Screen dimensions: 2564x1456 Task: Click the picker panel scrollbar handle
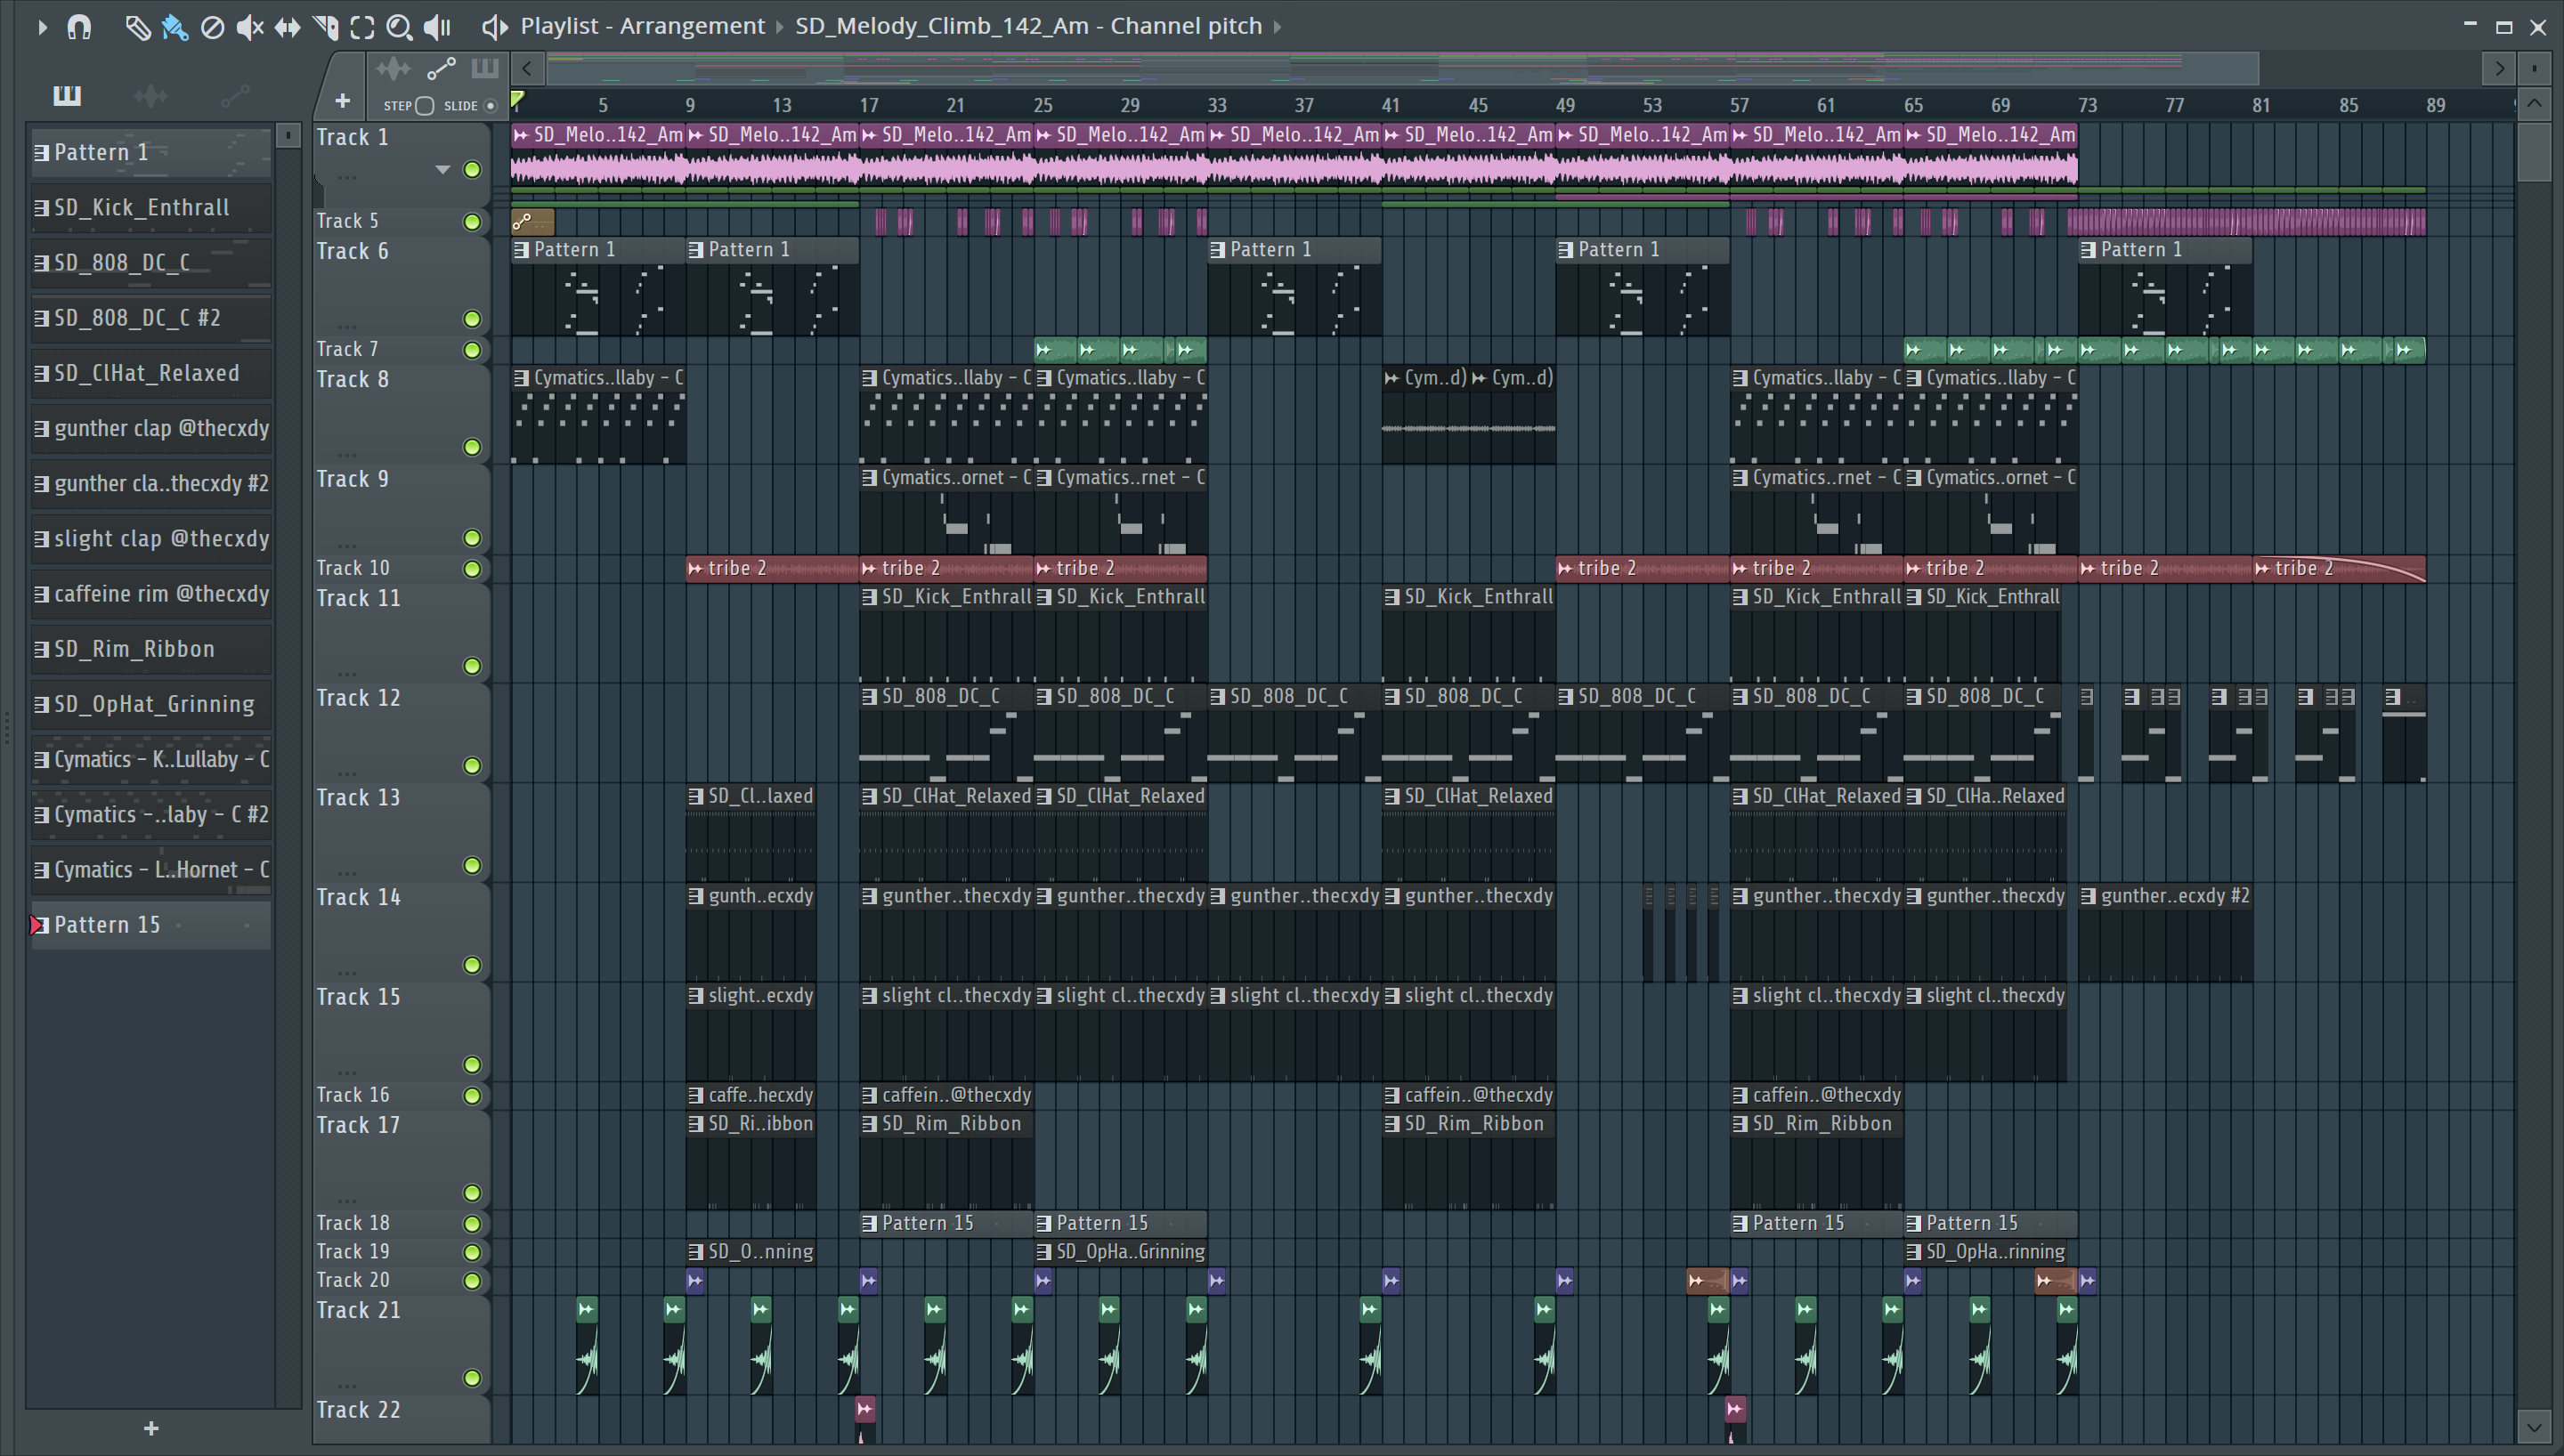288,135
